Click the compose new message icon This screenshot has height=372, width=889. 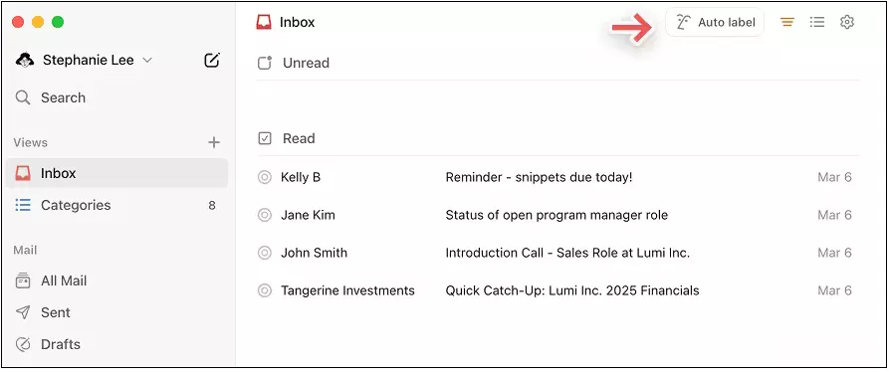[x=211, y=60]
